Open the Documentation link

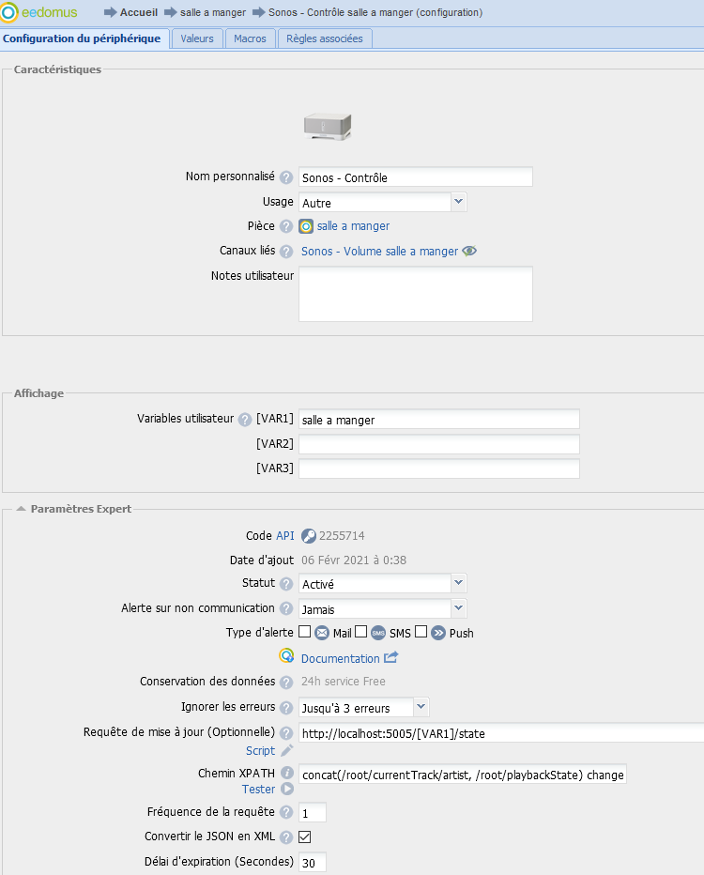pos(341,658)
